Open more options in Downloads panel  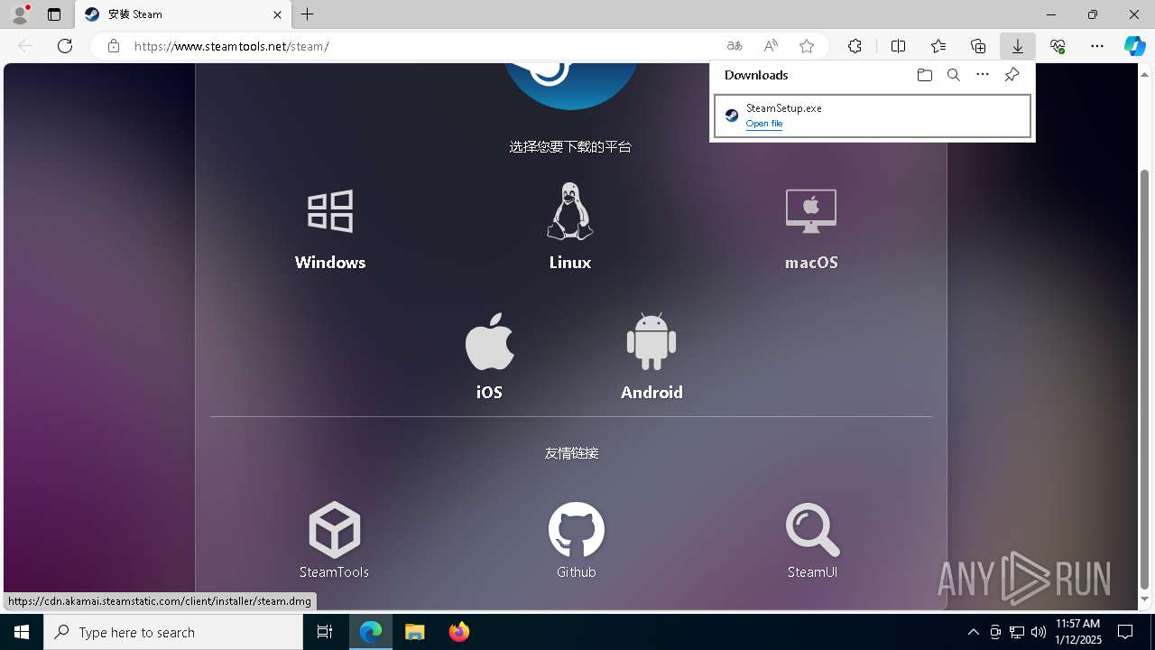coord(983,75)
